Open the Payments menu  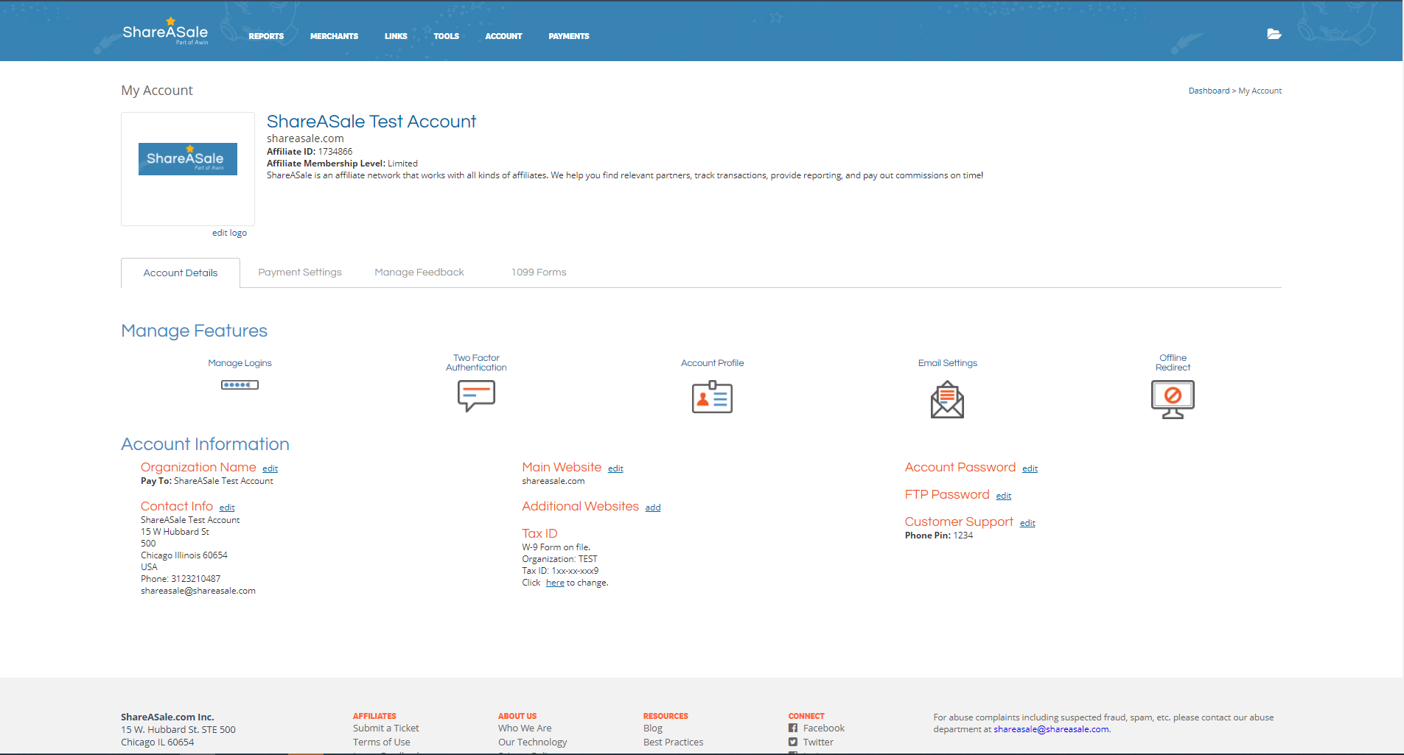coord(568,36)
